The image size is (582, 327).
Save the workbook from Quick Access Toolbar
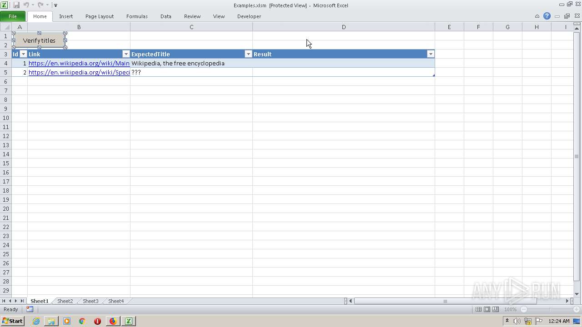16,5
